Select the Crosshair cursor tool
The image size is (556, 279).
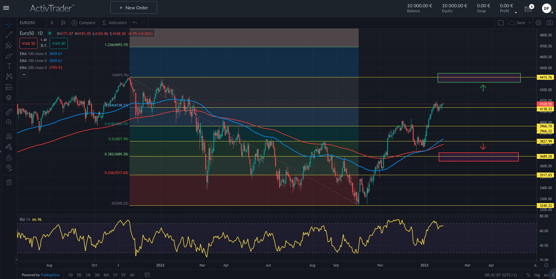(9, 24)
